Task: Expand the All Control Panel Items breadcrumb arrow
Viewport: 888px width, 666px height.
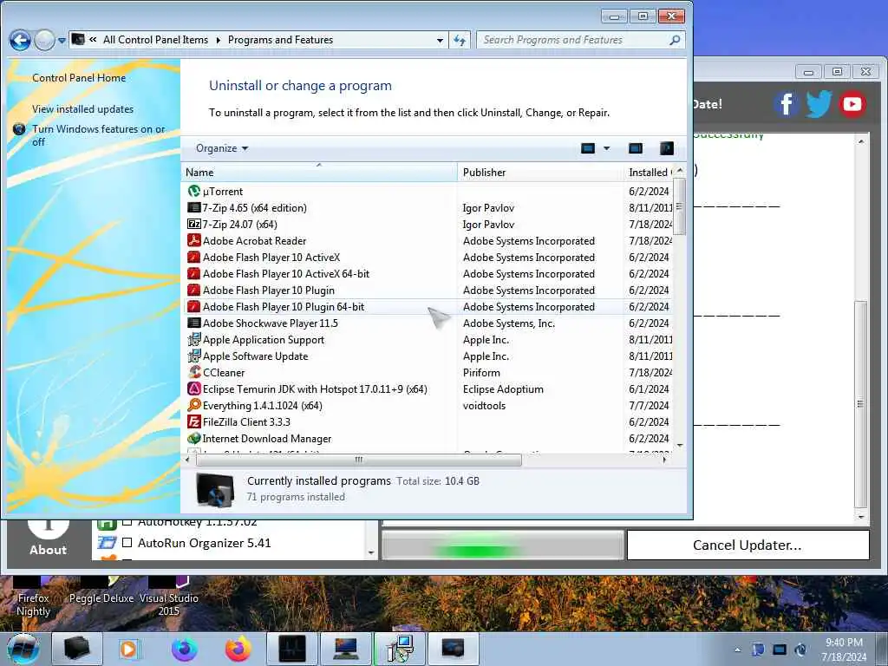Action: (x=219, y=40)
